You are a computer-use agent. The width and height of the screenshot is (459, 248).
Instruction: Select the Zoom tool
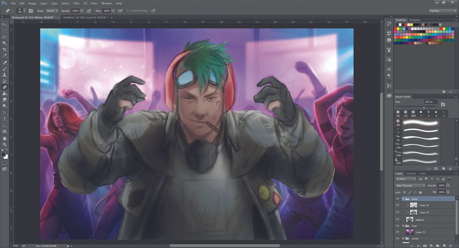click(x=5, y=144)
